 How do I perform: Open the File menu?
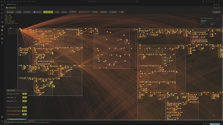pyautogui.click(x=5, y=1)
